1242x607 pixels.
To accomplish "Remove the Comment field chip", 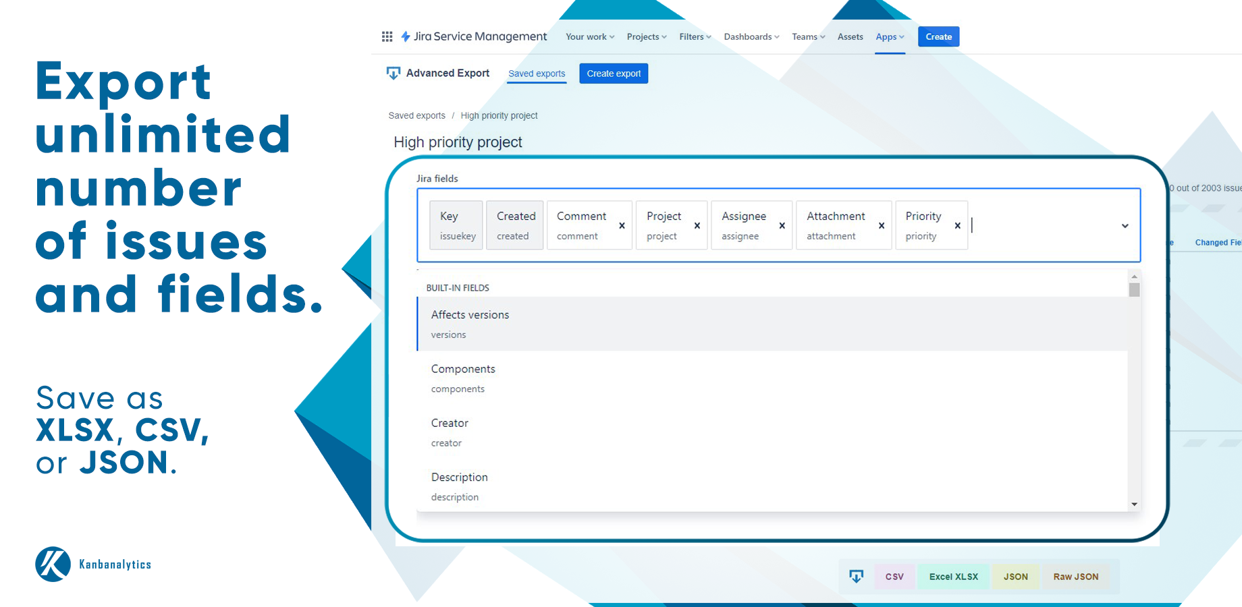I will point(622,226).
